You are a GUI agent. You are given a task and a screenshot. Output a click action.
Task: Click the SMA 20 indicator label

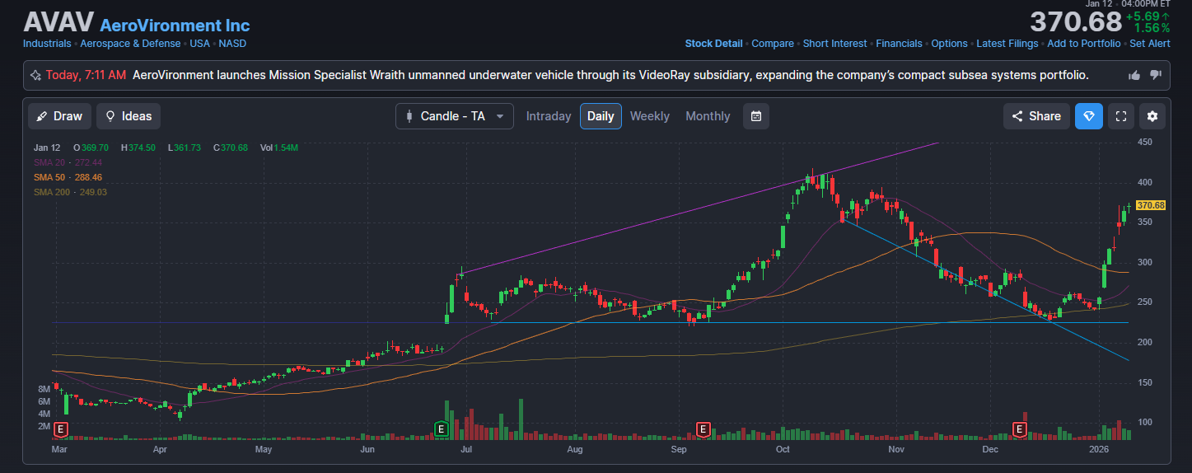coord(68,162)
